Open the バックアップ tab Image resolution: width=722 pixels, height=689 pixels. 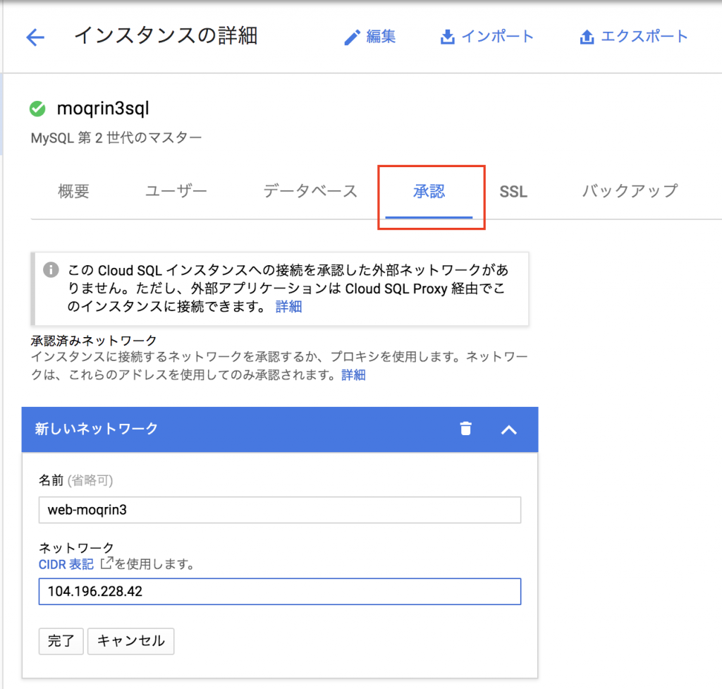point(630,190)
